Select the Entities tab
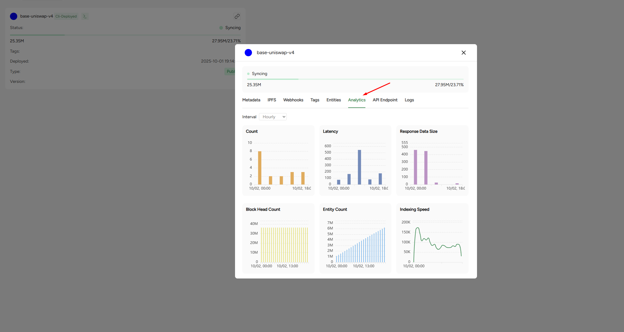The height and width of the screenshot is (332, 624). pos(334,100)
